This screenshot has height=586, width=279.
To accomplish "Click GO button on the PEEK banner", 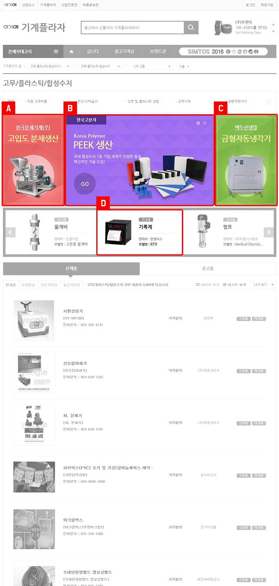I will (85, 184).
